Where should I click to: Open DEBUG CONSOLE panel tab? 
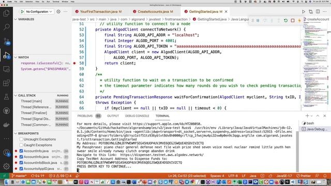coord(137,116)
